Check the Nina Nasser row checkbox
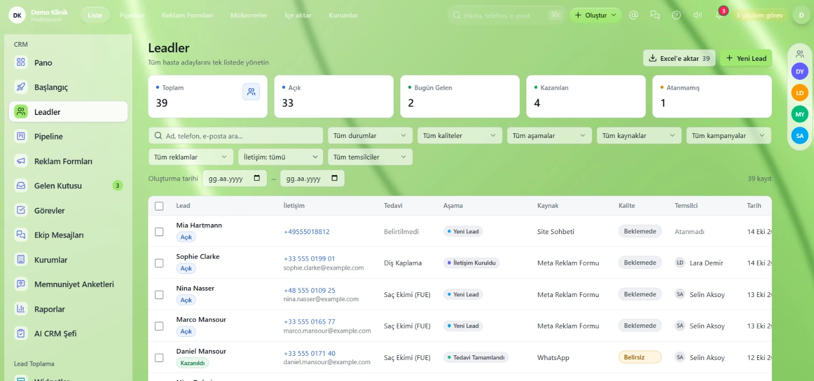Viewport: 814px width, 381px height. coord(159,294)
